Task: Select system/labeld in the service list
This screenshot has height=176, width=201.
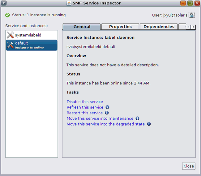Action: click(x=28, y=35)
